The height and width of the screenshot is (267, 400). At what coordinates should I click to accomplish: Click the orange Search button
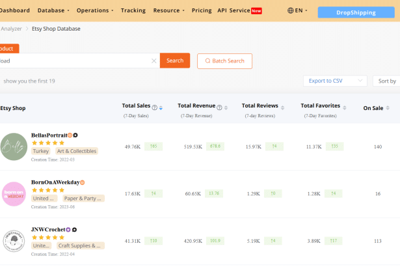(x=175, y=61)
